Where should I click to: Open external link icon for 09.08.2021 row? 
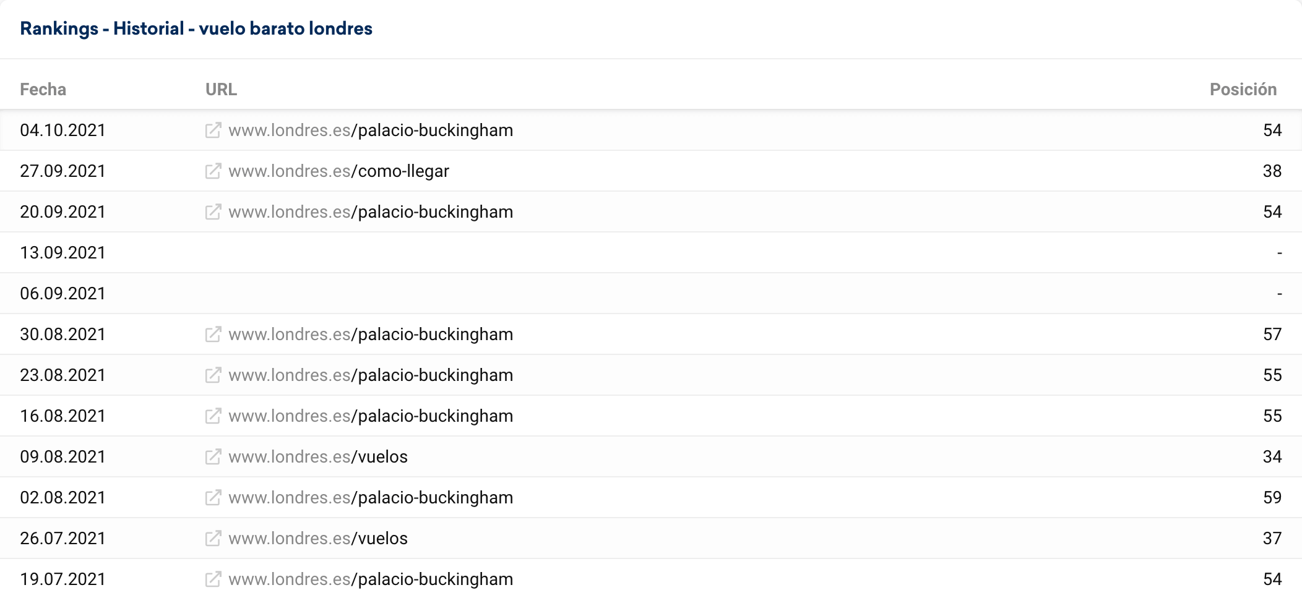coord(213,457)
